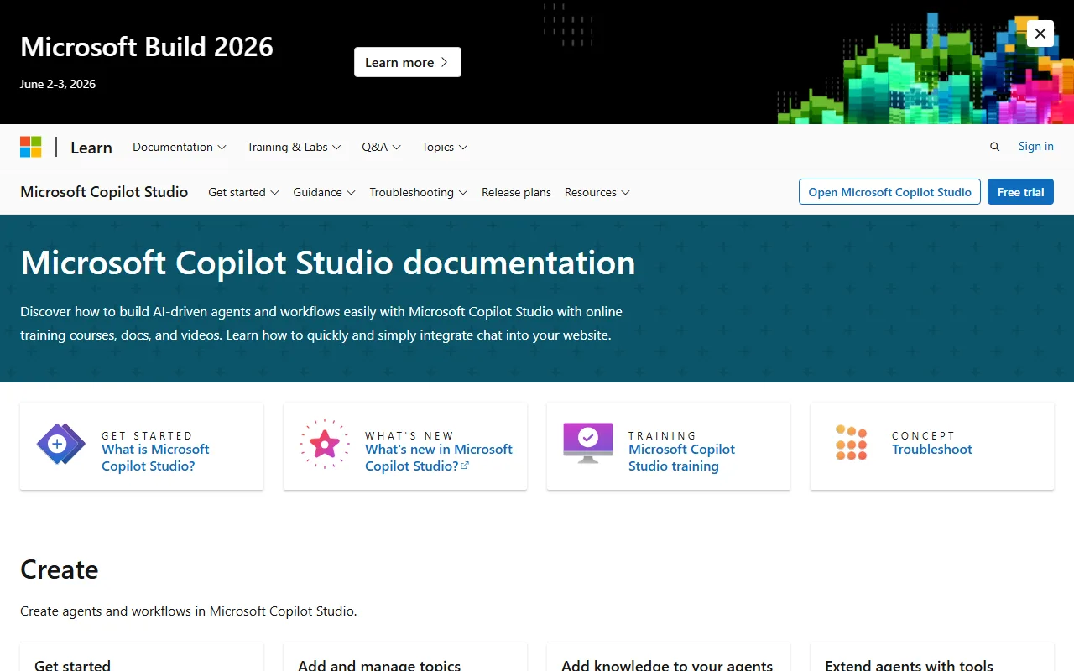This screenshot has width=1074, height=671.
Task: Start the Free trial button
Action: 1020,192
